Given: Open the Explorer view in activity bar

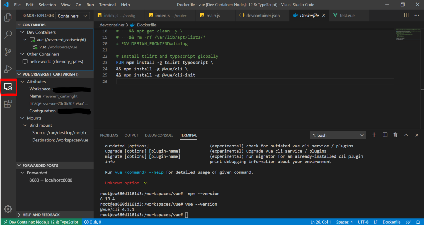Looking at the screenshot, I should click(8, 17).
